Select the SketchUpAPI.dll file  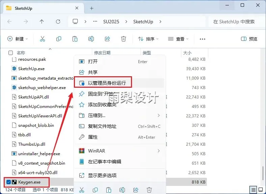pos(34,97)
